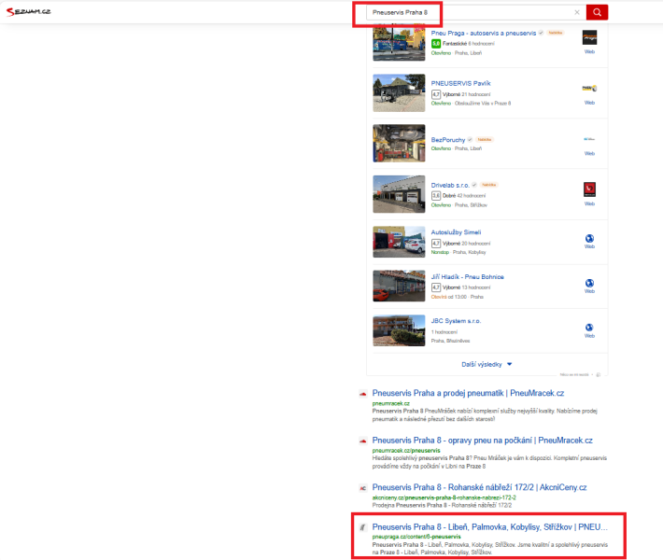This screenshot has height=560, width=663.
Task: Open the AkcniCeny.cz Rohanské nábřeží result
Action: [479, 486]
